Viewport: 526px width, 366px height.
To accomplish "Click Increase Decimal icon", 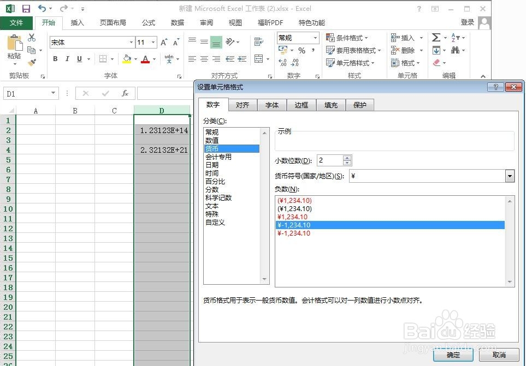I will [x=283, y=63].
